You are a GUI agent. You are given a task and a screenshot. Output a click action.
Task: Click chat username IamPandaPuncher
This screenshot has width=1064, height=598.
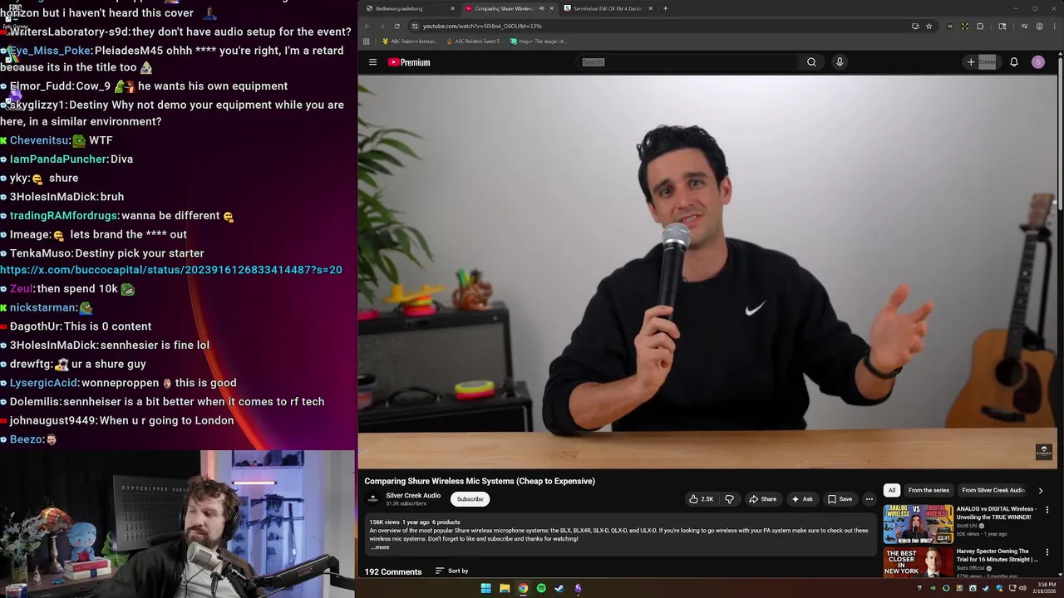click(x=58, y=159)
